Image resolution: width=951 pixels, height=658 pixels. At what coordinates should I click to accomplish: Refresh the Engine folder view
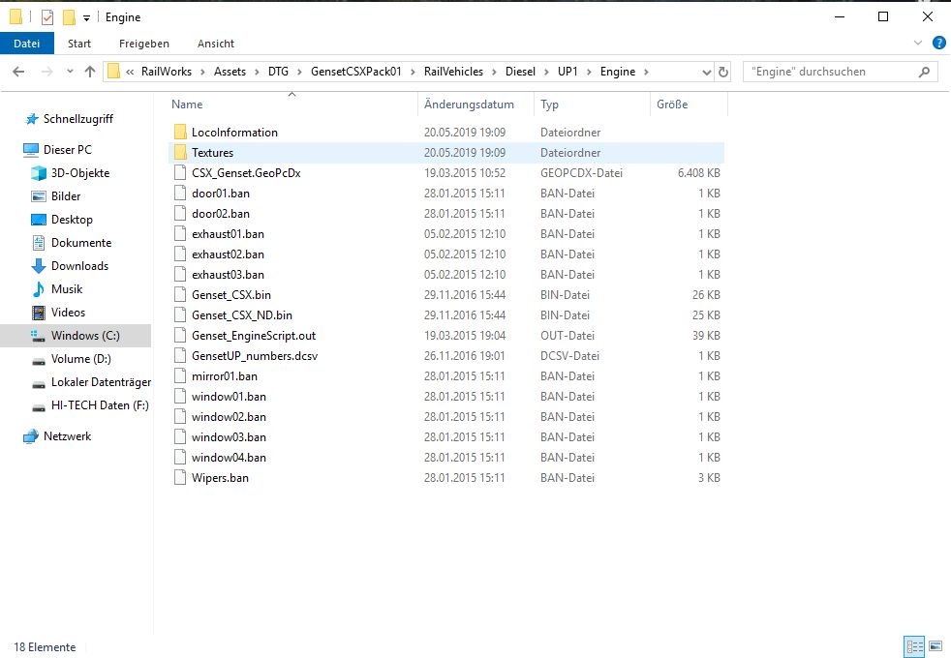coord(722,72)
